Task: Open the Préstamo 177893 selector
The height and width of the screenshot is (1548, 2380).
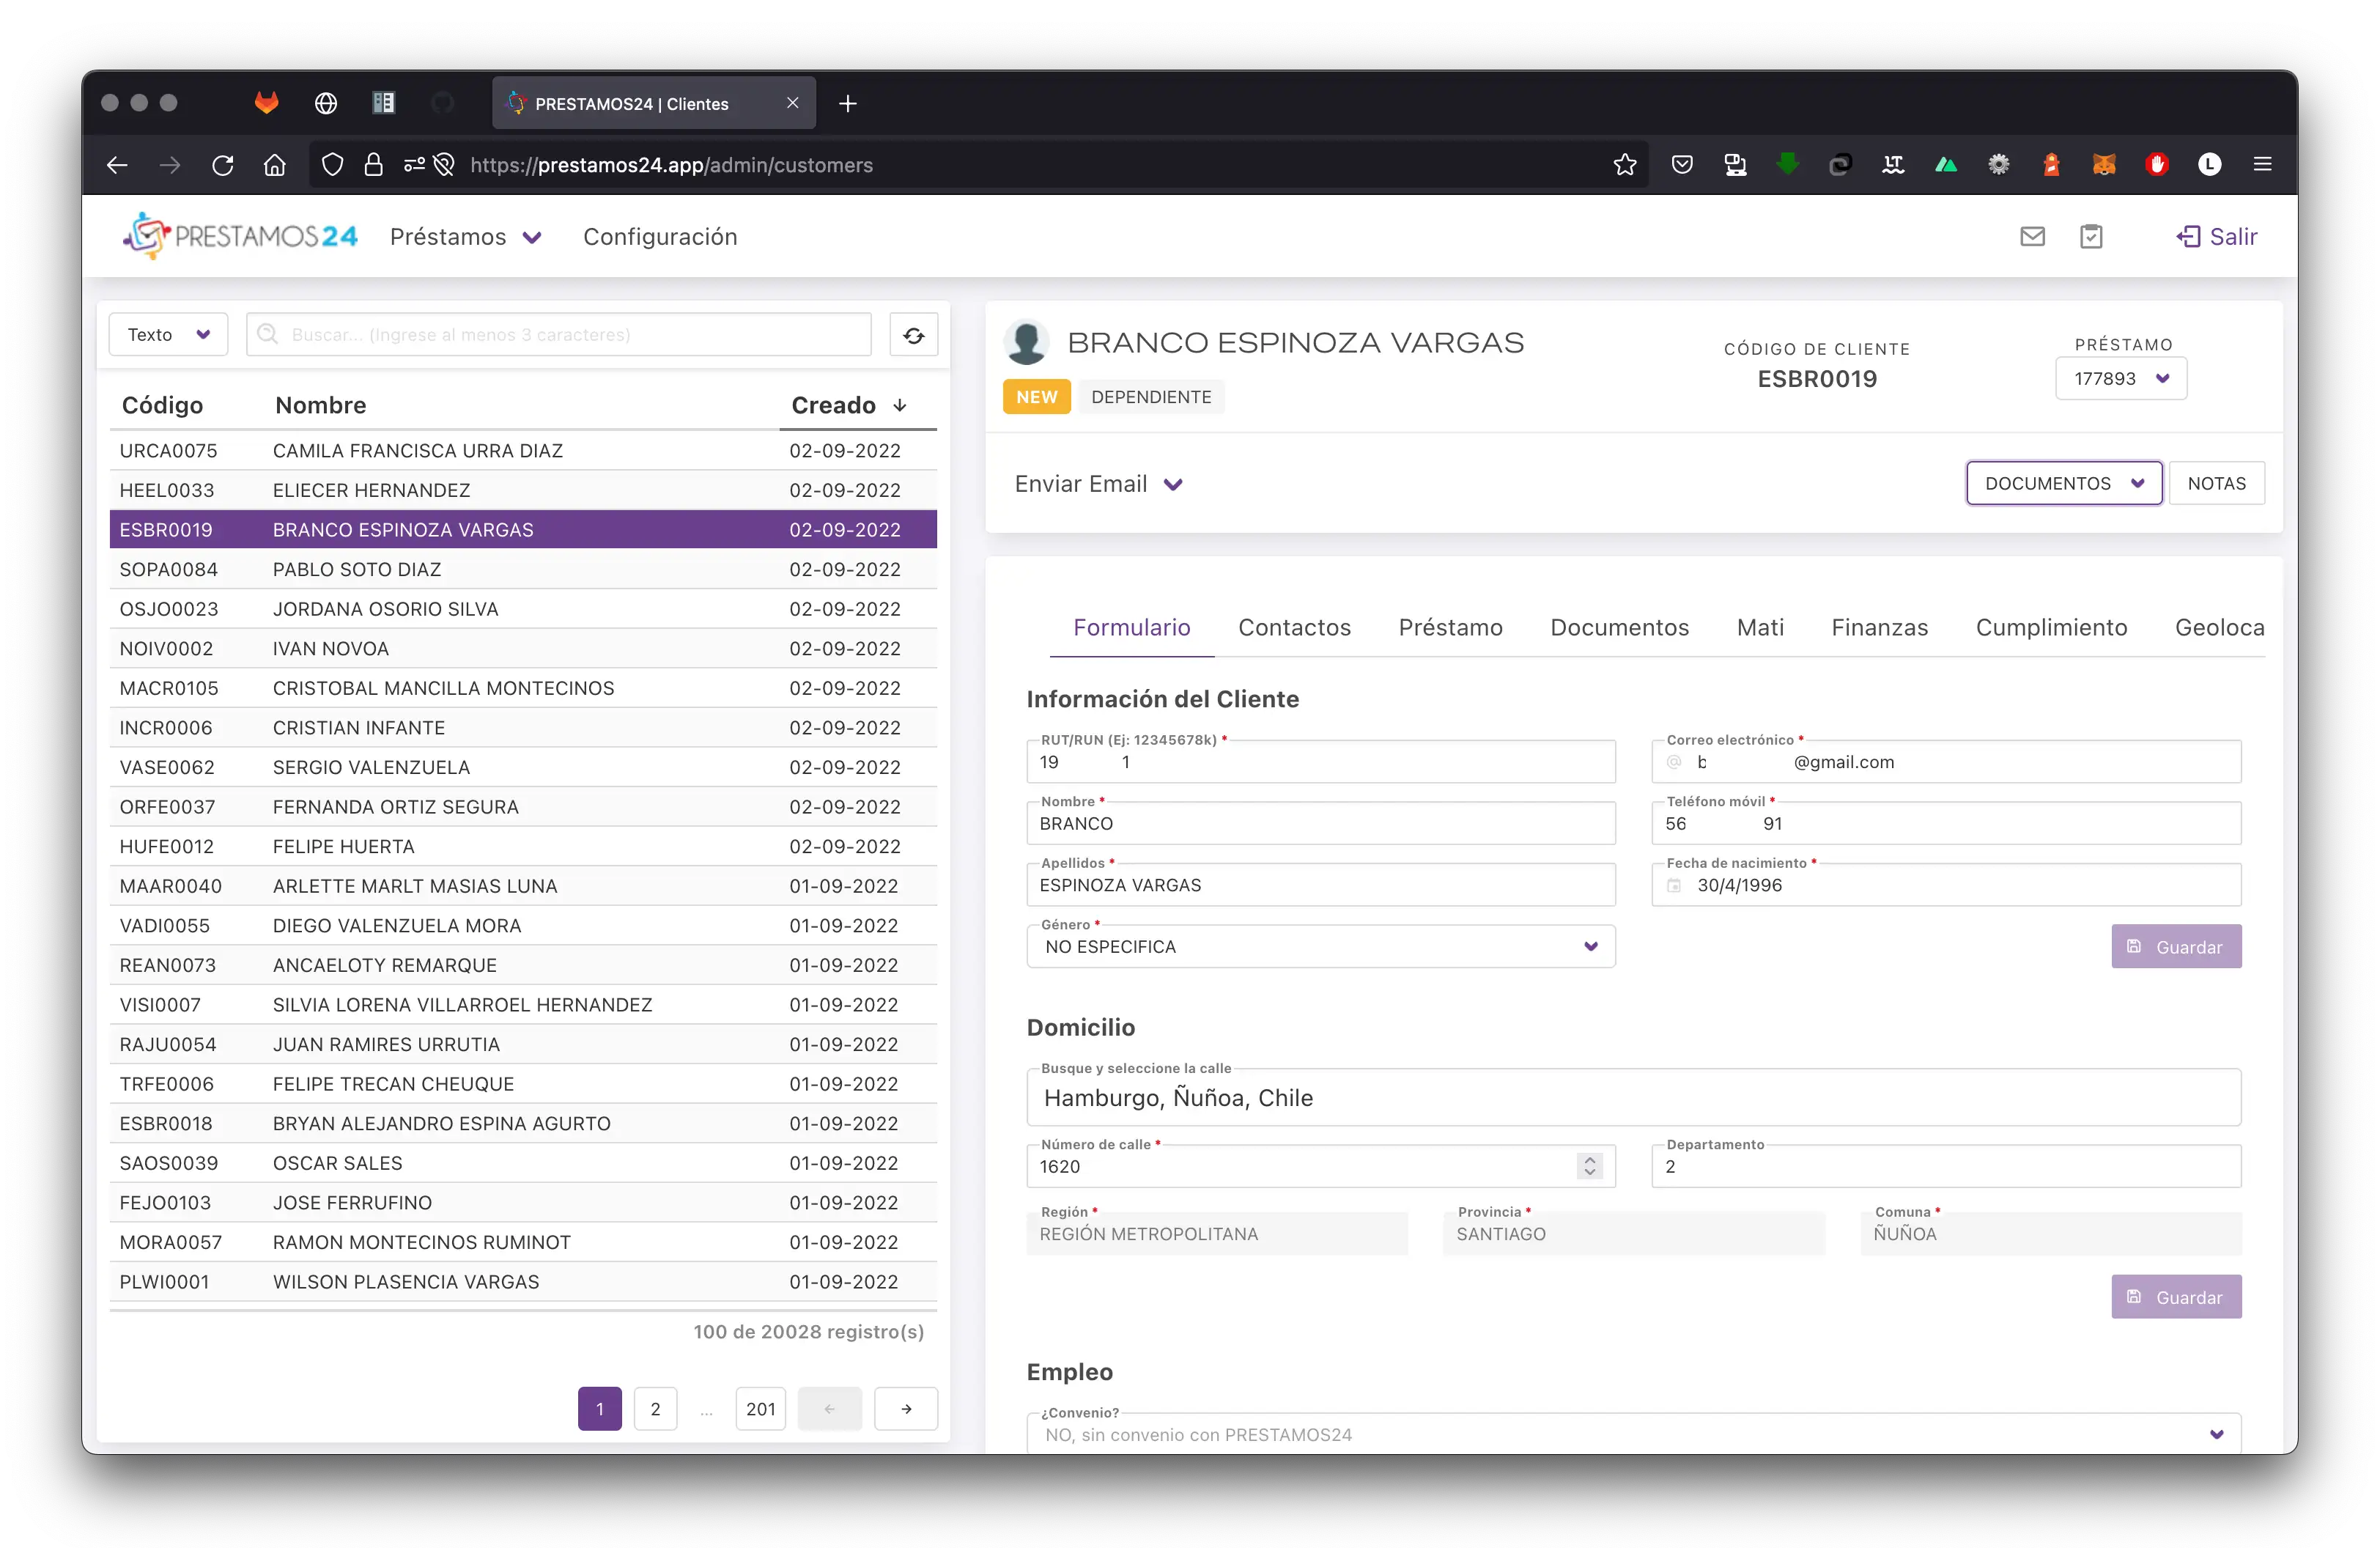Action: pos(2121,379)
